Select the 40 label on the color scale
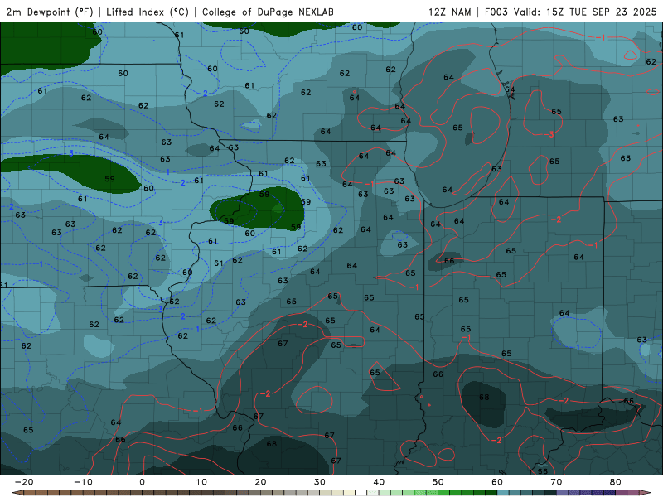This screenshot has height=497, width=663. (x=379, y=482)
